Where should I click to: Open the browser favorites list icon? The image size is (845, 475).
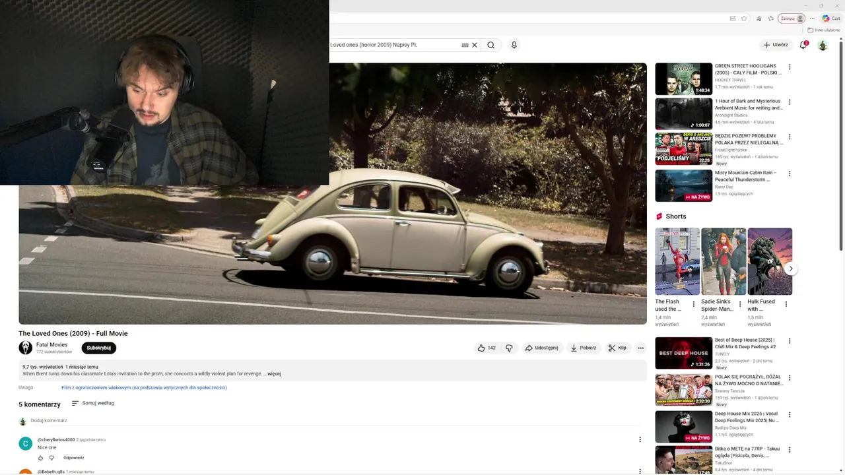(x=770, y=18)
